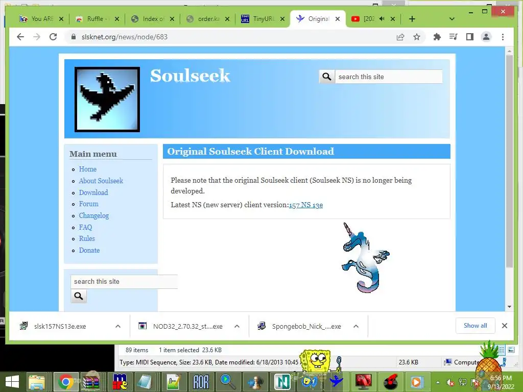Open the Donate link
Image resolution: width=523 pixels, height=392 pixels.
[x=89, y=250]
